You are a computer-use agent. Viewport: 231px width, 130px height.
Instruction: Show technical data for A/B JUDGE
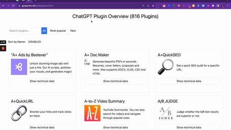click(189, 127)
